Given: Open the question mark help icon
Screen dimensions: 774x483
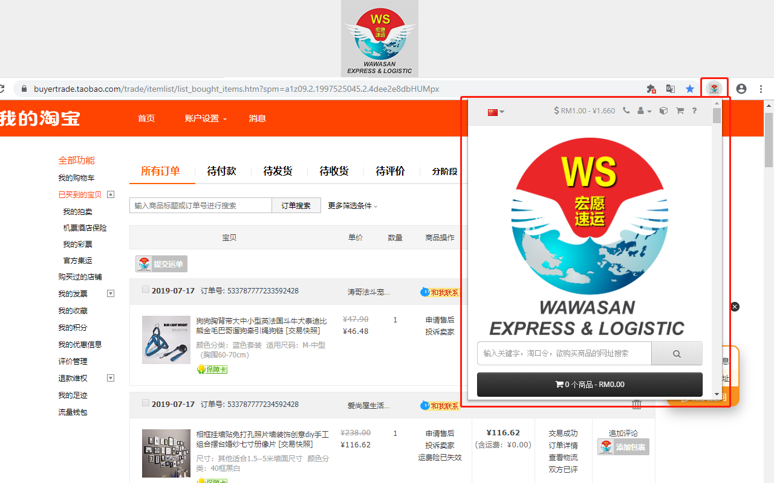Looking at the screenshot, I should click(694, 111).
